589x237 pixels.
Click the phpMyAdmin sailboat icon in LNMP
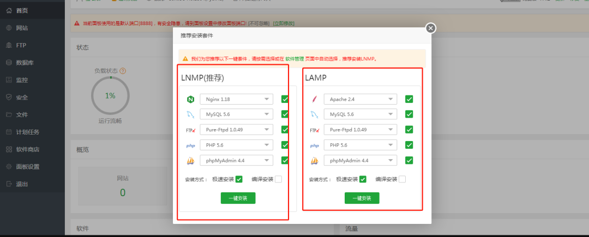coord(190,161)
